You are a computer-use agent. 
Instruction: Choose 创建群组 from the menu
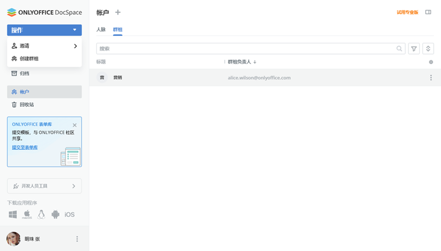pos(44,58)
